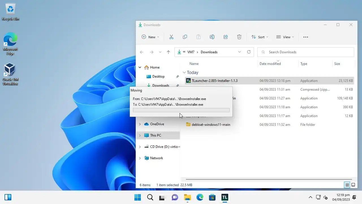Click the 109,148 KB size cell
Screen dimensions: 362x204
coord(345,98)
